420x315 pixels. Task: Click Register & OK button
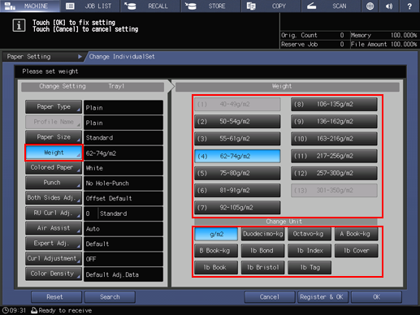(323, 297)
